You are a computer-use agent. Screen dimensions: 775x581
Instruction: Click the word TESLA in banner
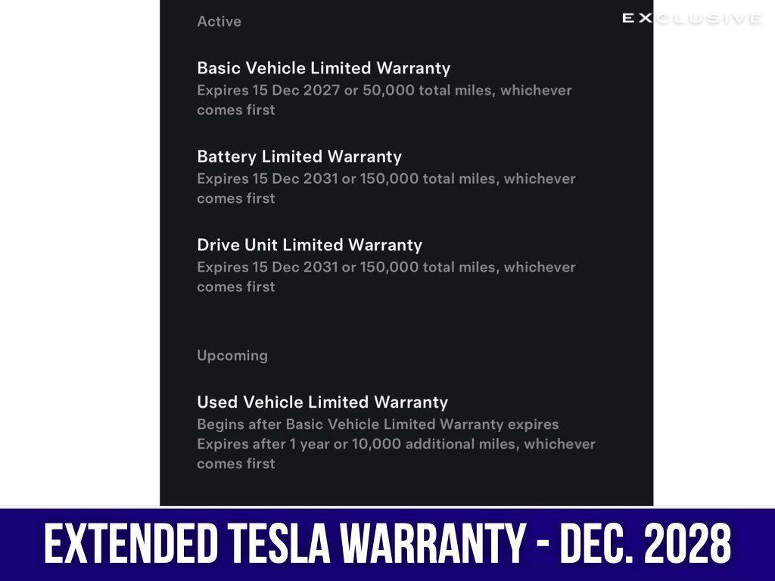coord(281,544)
